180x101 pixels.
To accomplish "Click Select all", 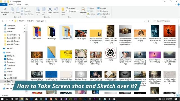I will coord(102,8).
